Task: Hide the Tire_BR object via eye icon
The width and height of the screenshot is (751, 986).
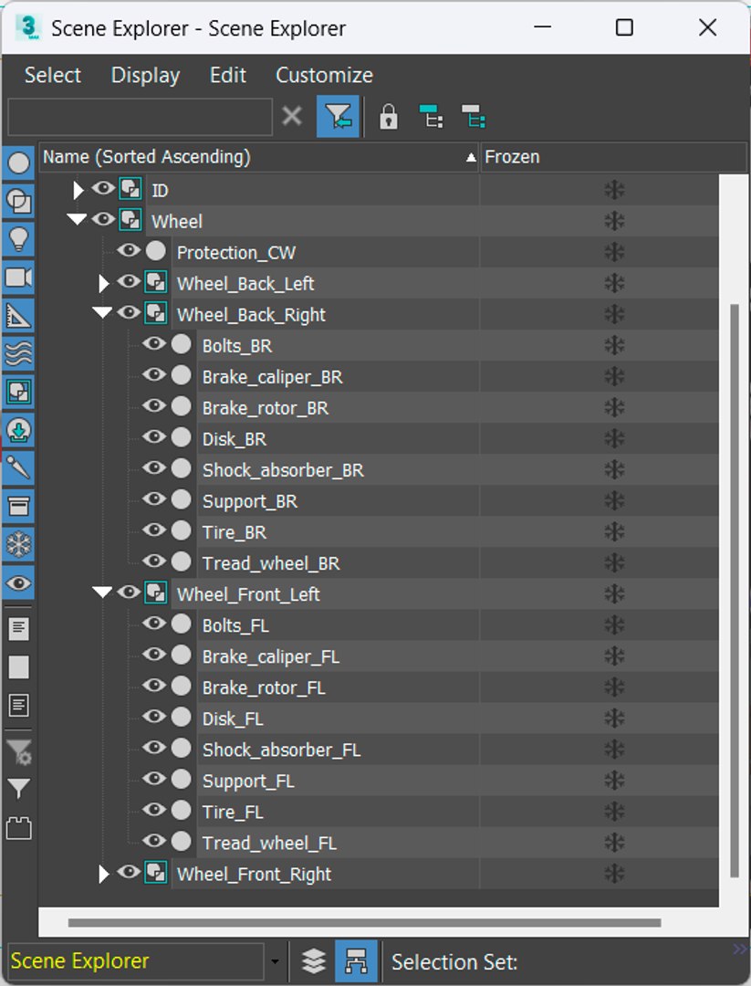Action: click(154, 530)
